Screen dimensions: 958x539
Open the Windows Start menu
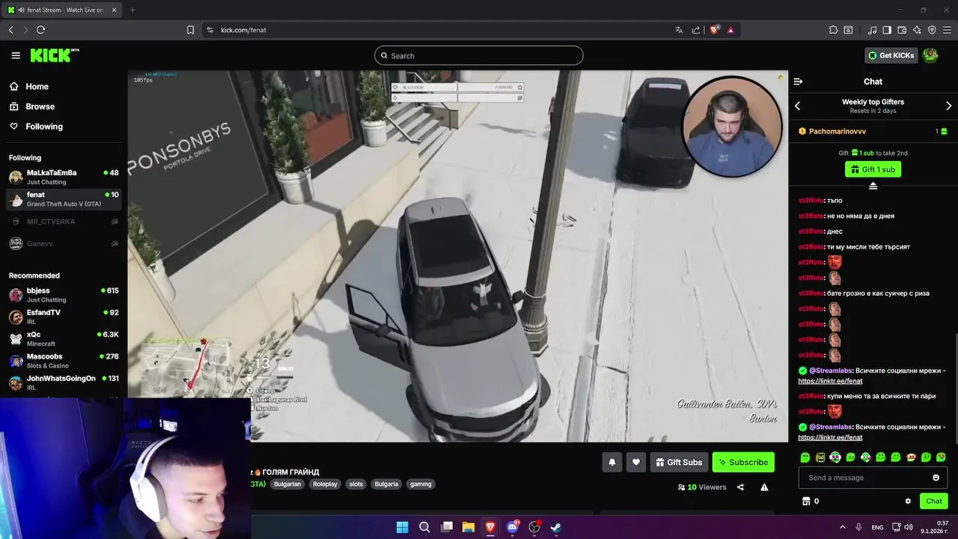pos(402,527)
